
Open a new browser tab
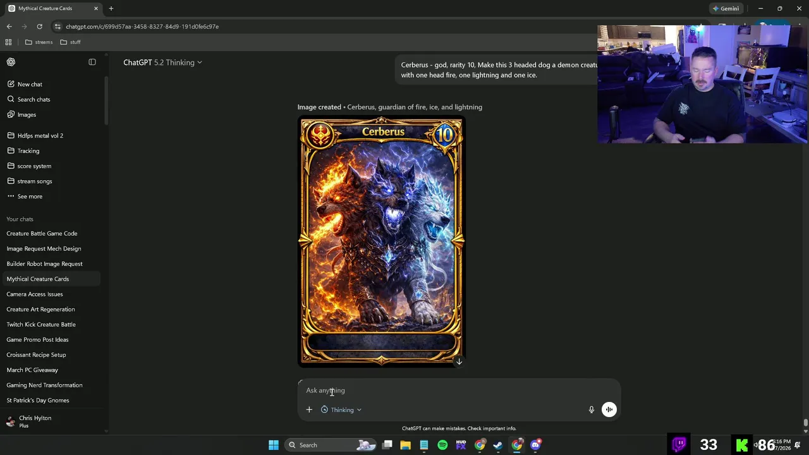[111, 8]
